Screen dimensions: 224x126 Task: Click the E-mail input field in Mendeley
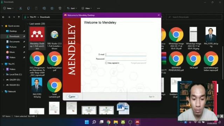[x=126, y=55]
